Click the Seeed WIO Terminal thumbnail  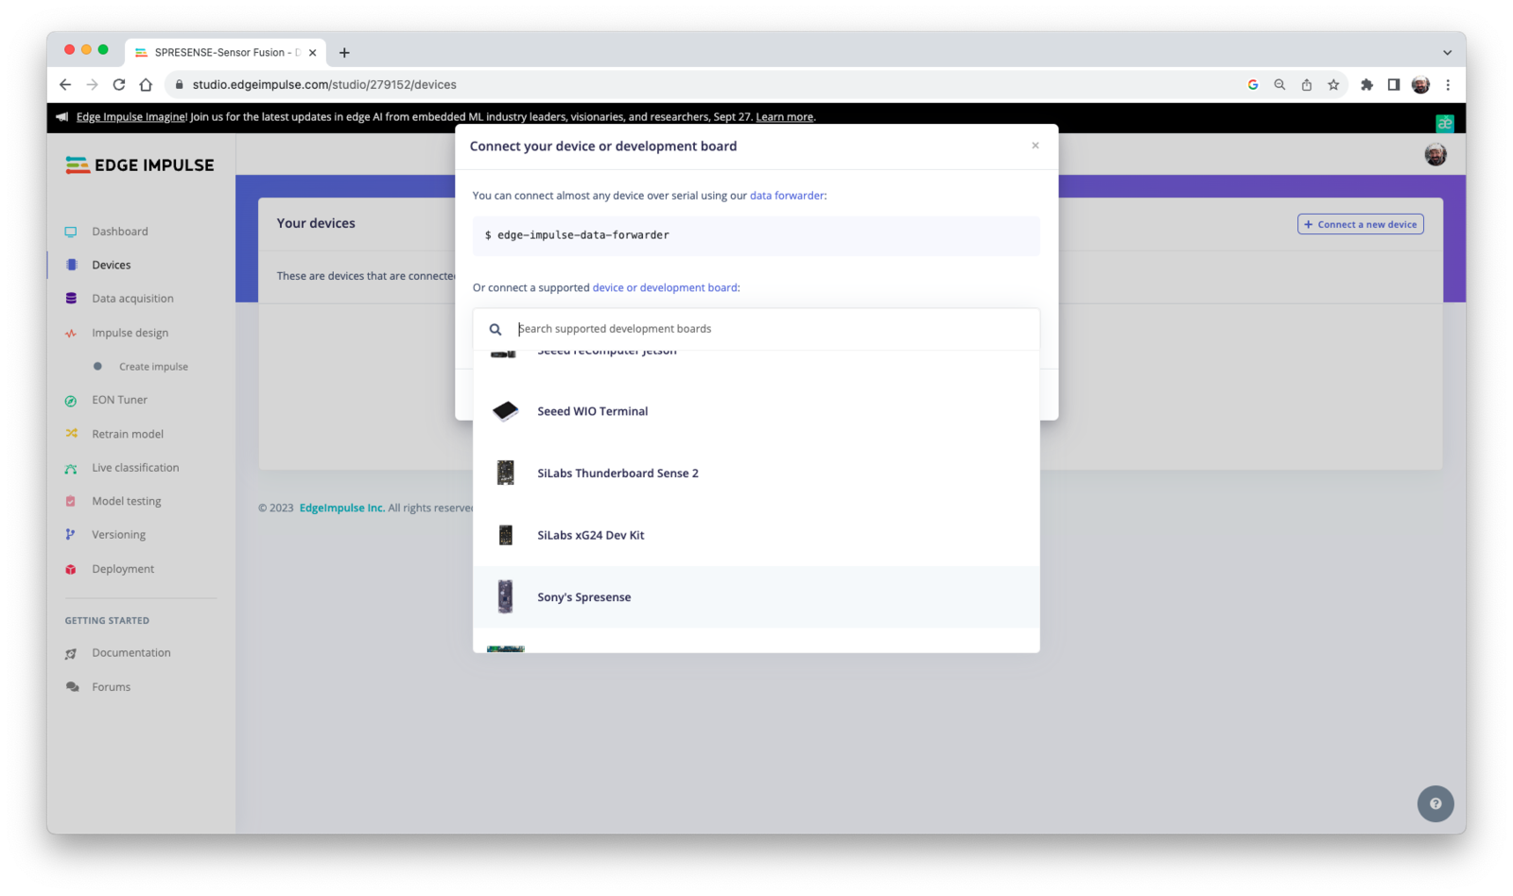[506, 411]
